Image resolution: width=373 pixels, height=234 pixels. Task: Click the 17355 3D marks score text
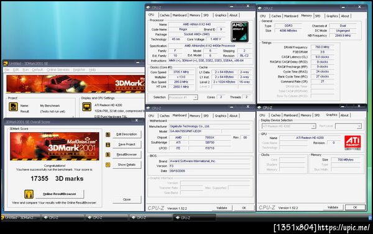[57, 179]
